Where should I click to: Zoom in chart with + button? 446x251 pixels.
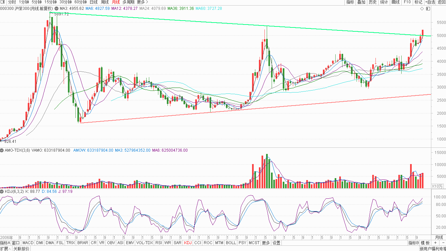pos(435,243)
